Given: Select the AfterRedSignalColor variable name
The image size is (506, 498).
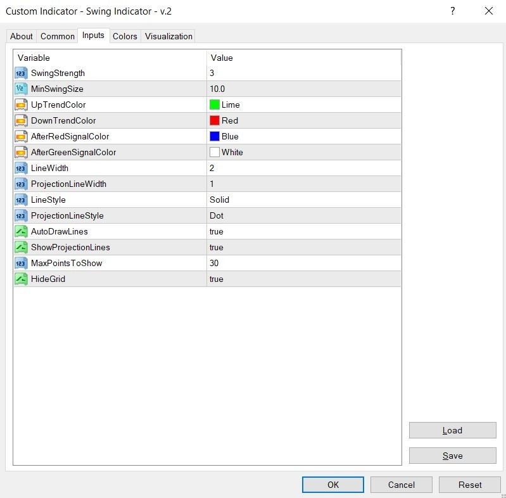Looking at the screenshot, I should [x=70, y=136].
